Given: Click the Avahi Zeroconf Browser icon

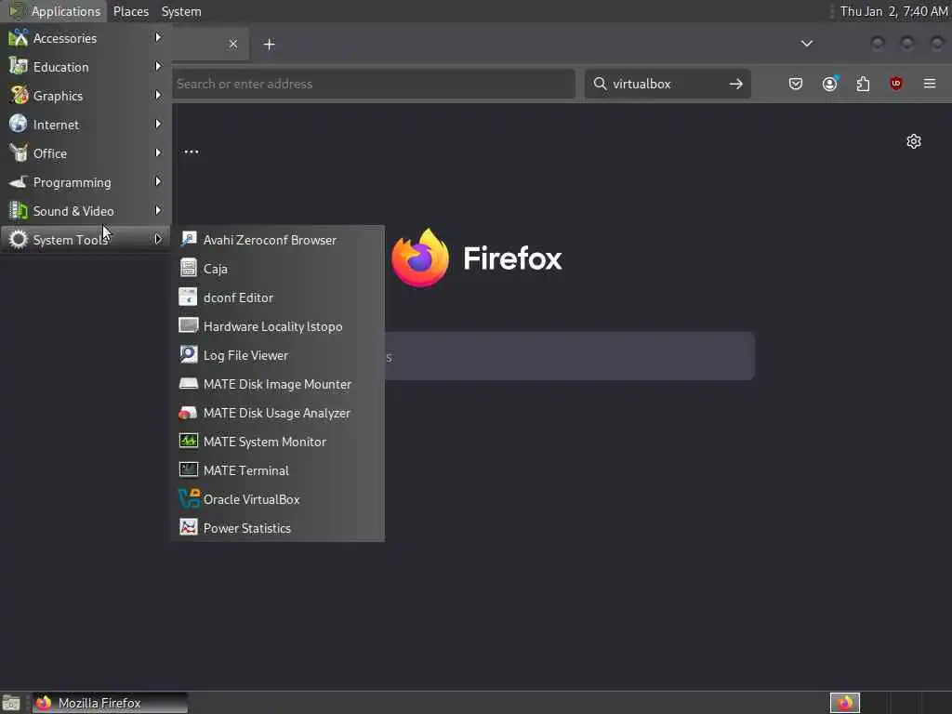Looking at the screenshot, I should (188, 239).
